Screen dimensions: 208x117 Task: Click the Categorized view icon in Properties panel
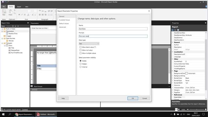point(173,30)
